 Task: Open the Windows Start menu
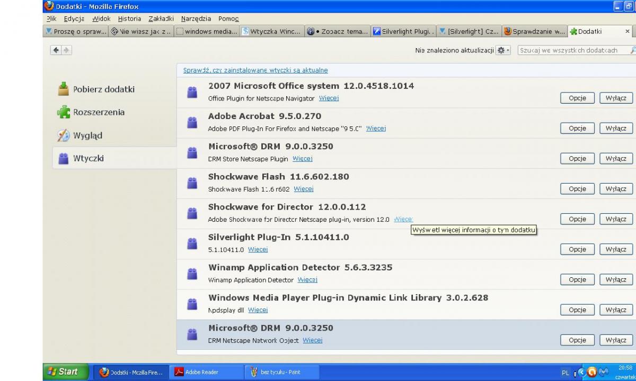[65, 371]
